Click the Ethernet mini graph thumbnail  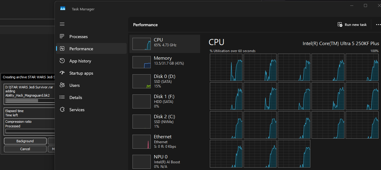142,142
